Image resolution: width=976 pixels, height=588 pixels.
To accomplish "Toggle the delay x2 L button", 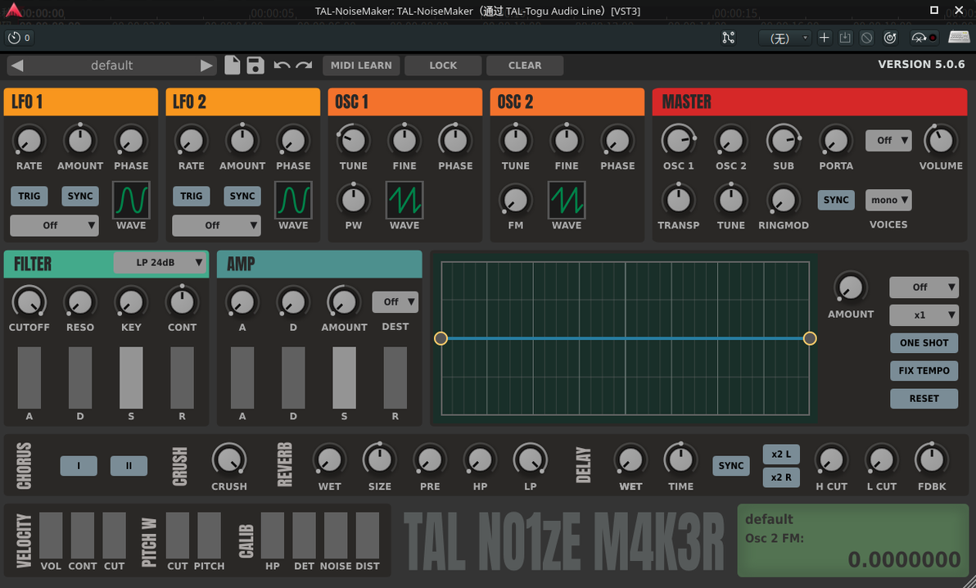I will (x=781, y=455).
